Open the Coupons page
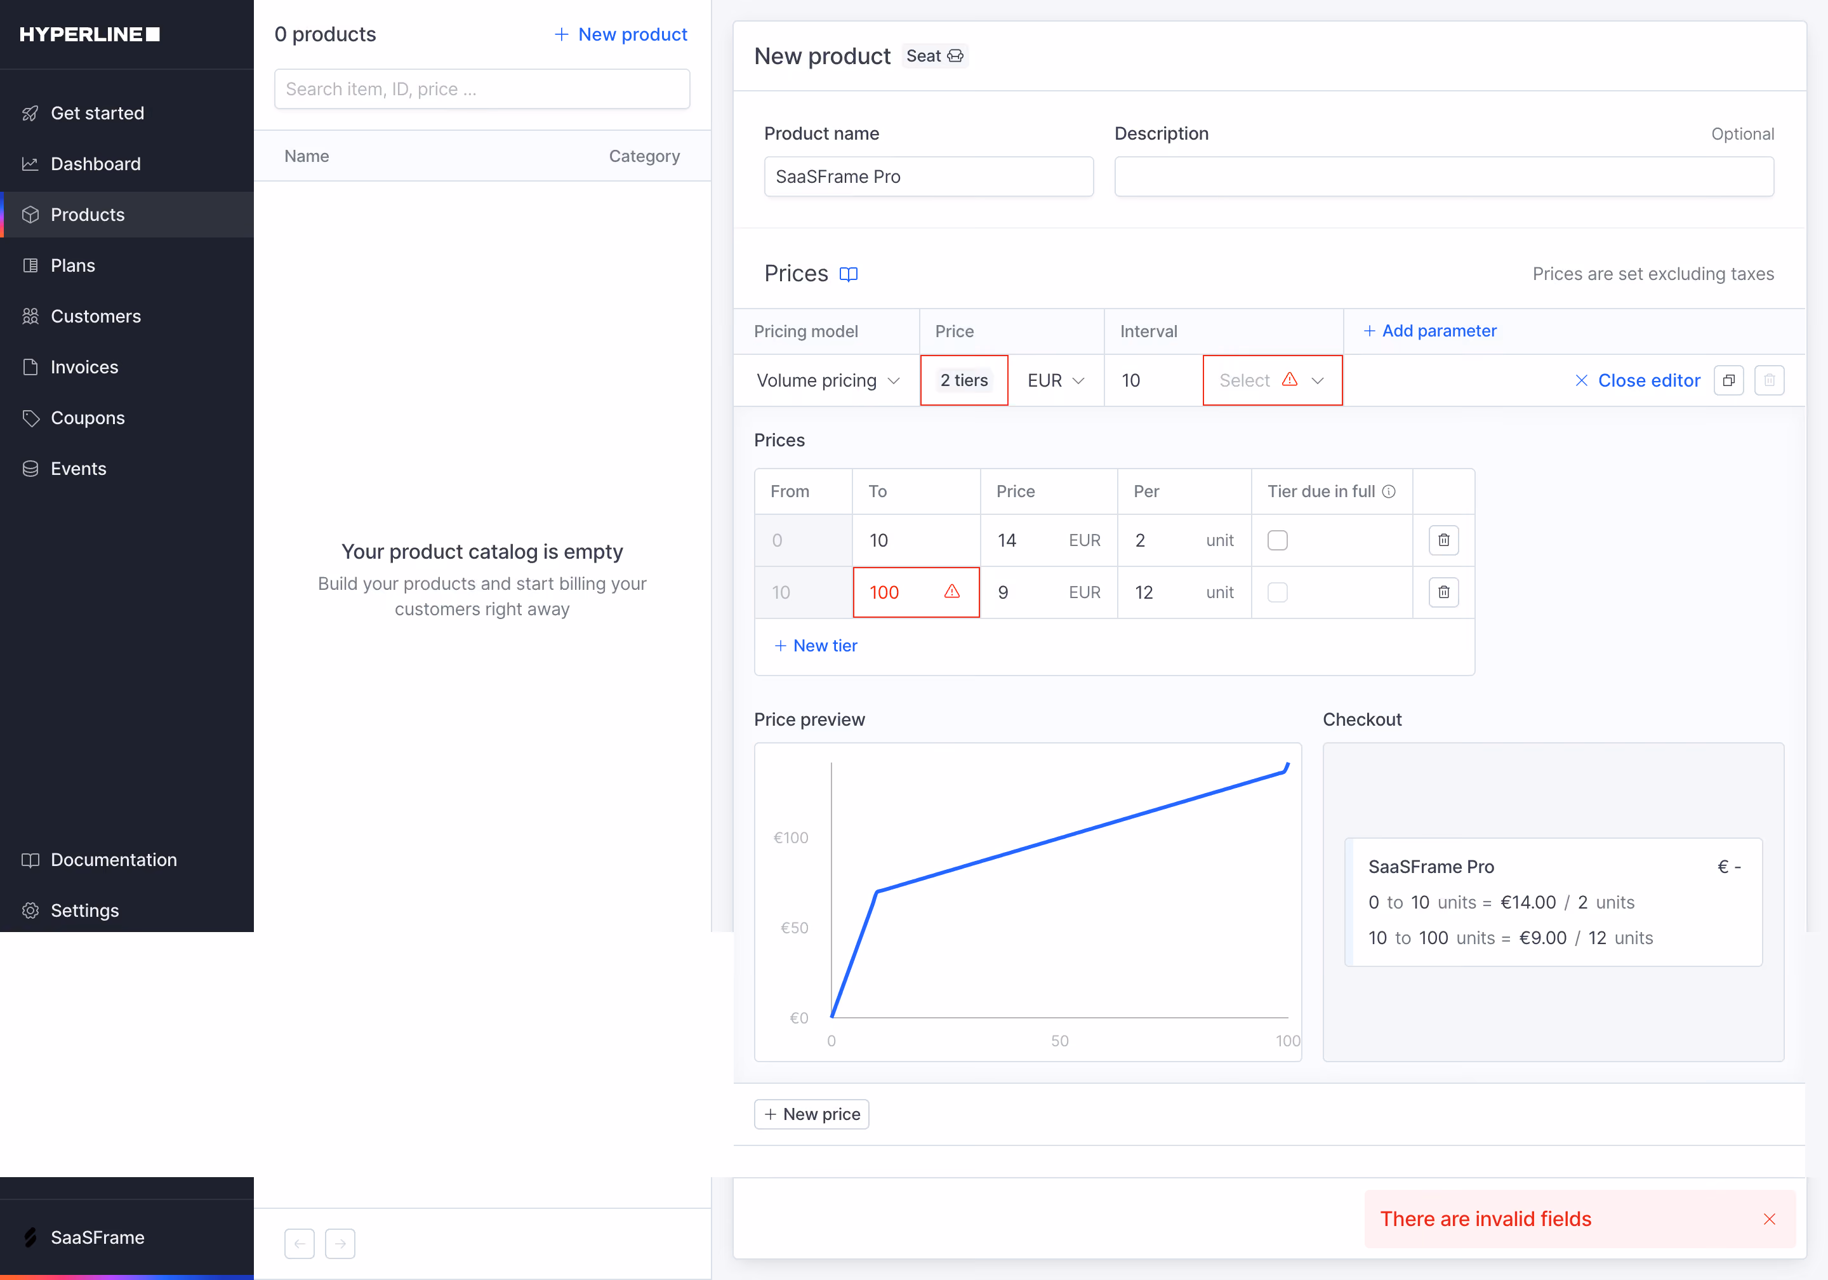 126,418
